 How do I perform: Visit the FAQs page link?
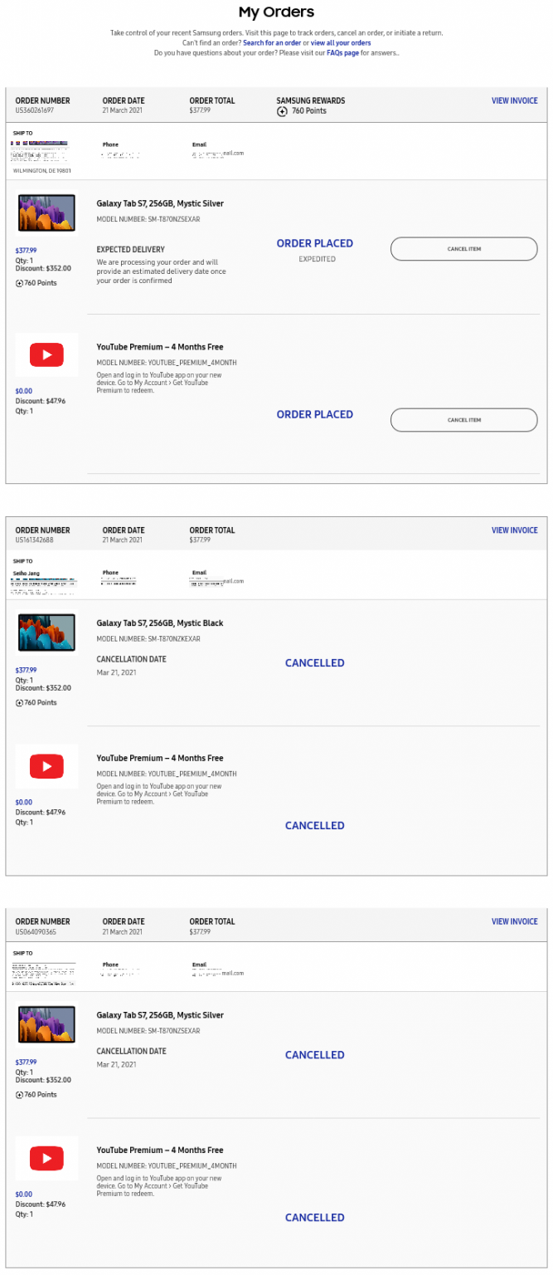pyautogui.click(x=342, y=52)
